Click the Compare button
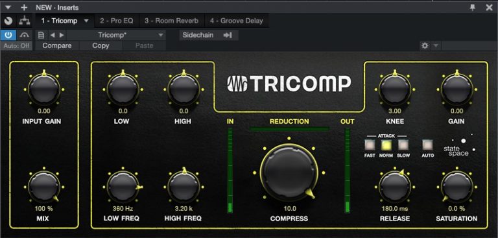Viewport: 498px width, 238px height. (57, 46)
